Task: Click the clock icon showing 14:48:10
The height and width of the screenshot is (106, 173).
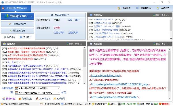Action: click(42, 104)
